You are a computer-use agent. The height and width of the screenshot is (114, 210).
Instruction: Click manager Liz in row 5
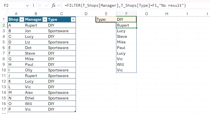click(x=36, y=42)
